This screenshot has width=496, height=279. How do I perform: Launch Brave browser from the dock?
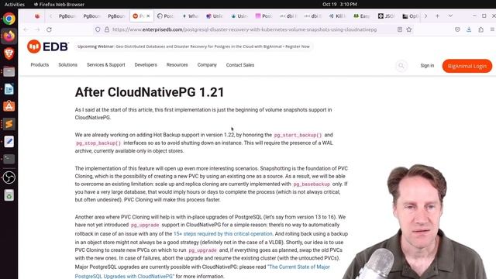[x=9, y=53]
